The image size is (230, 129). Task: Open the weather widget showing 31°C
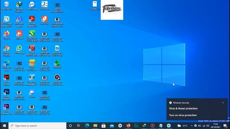[x=183, y=126]
